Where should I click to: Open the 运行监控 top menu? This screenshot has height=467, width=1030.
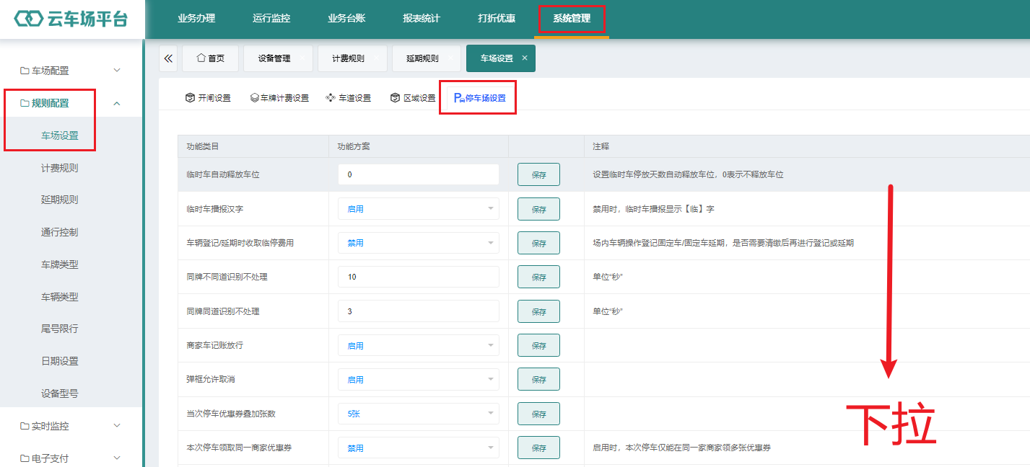pyautogui.click(x=271, y=19)
